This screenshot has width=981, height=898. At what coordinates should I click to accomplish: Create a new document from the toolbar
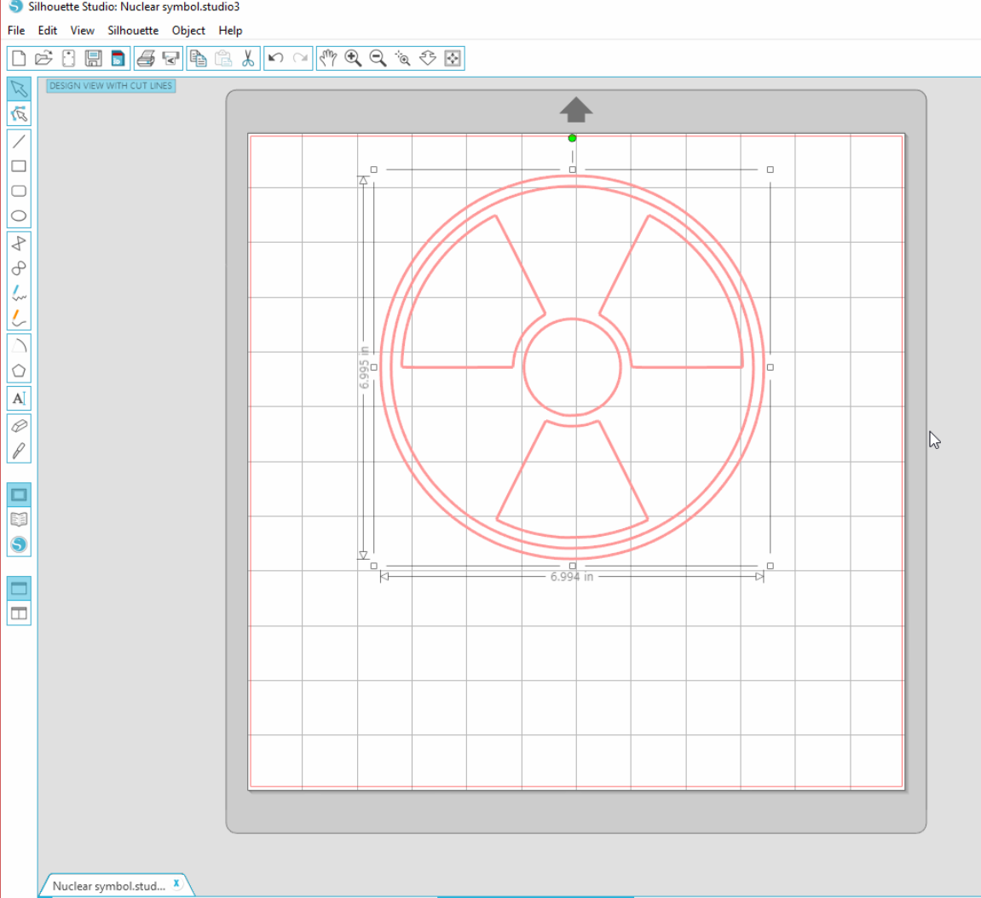pyautogui.click(x=19, y=58)
